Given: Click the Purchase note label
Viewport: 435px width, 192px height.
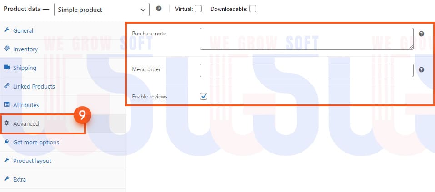Looking at the screenshot, I should pos(149,34).
